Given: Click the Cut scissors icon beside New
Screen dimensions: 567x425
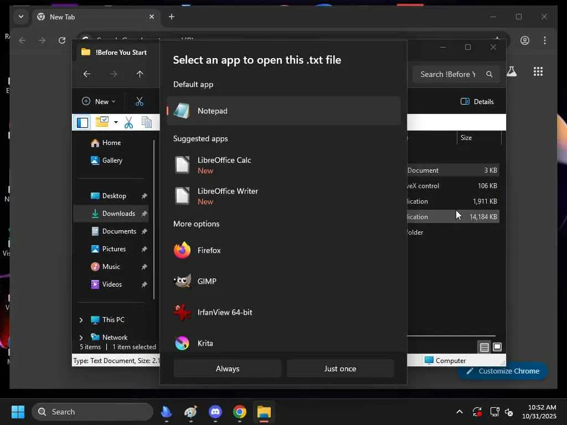Looking at the screenshot, I should tap(139, 102).
